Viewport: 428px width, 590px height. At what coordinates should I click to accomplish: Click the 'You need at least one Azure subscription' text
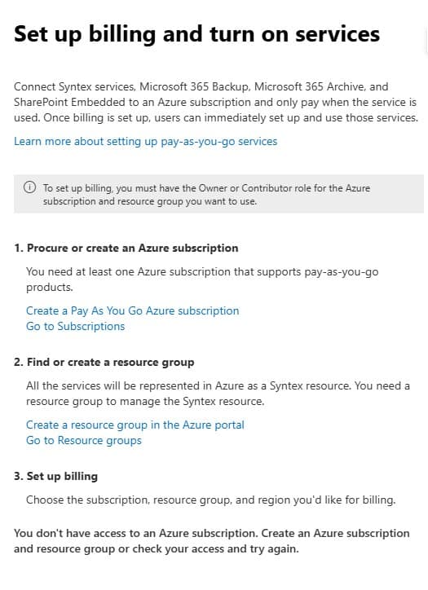click(x=202, y=280)
